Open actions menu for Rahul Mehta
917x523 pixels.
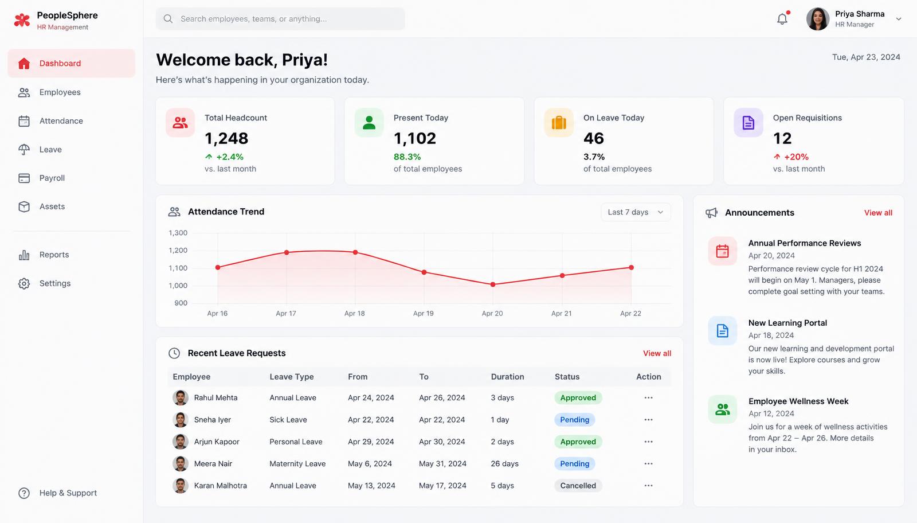648,398
